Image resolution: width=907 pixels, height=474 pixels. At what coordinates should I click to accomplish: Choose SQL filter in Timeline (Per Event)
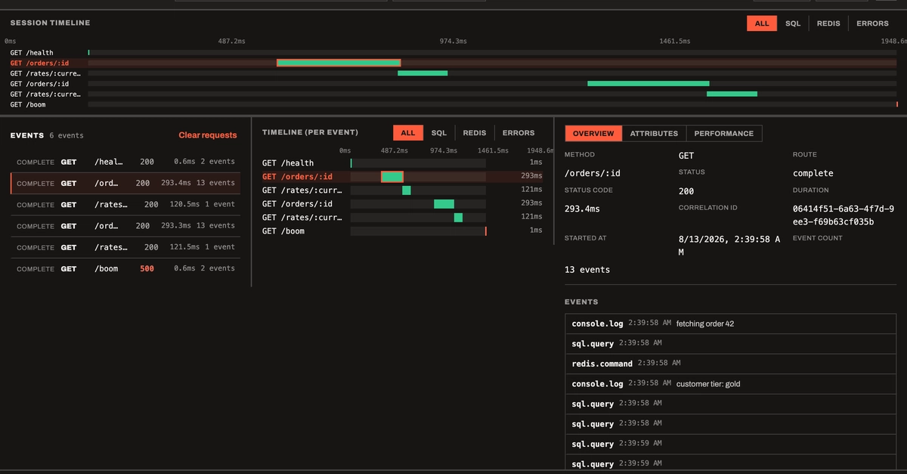pyautogui.click(x=438, y=133)
